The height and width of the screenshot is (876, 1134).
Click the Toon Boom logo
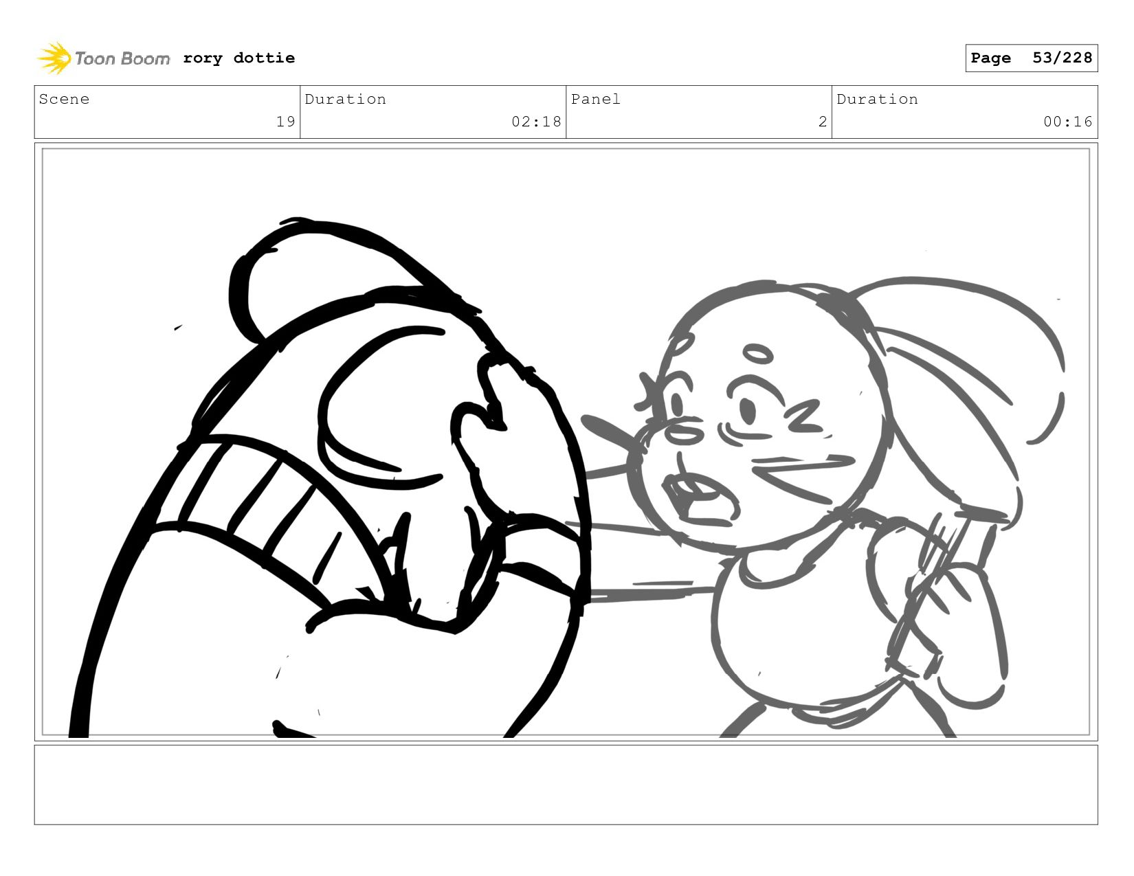[103, 58]
